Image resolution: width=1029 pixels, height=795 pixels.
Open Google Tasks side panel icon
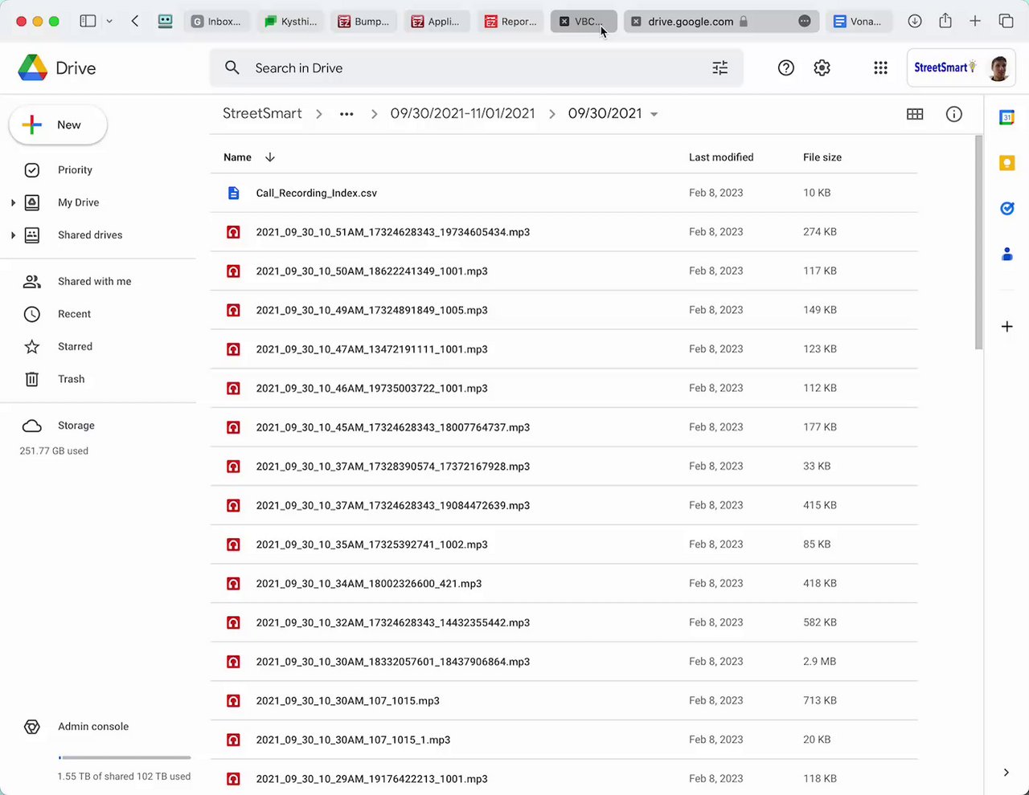[x=1006, y=209]
